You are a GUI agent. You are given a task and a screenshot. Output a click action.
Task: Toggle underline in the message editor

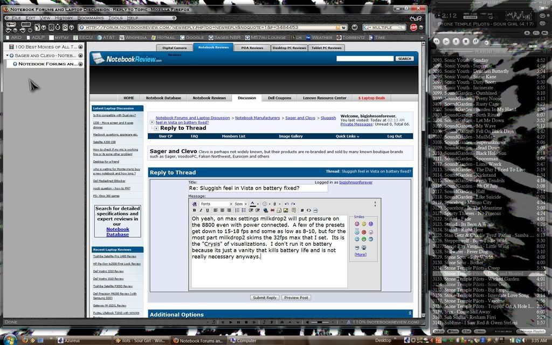point(208,211)
